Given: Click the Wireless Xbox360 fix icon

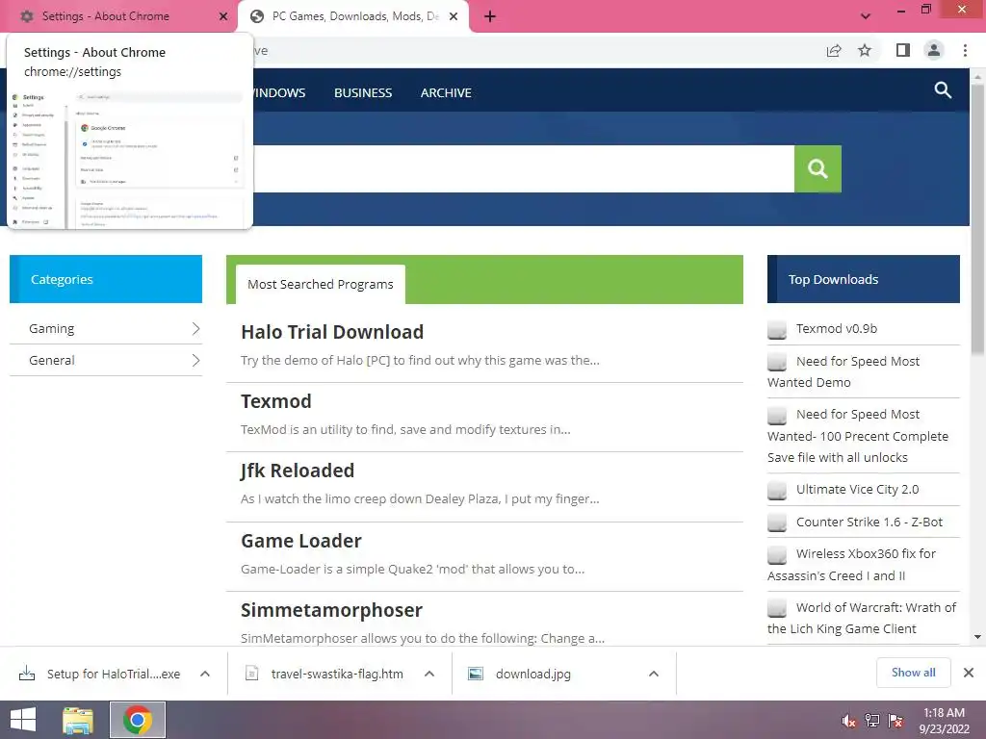Looking at the screenshot, I should 777,555.
